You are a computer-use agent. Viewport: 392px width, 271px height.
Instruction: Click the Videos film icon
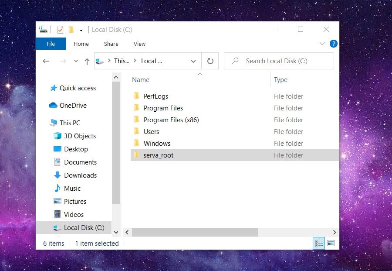57,214
